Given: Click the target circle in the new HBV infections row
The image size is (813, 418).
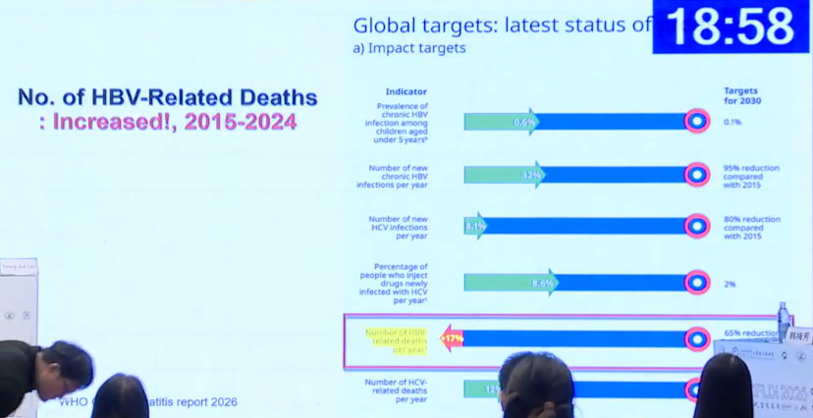Looking at the screenshot, I should (x=697, y=175).
